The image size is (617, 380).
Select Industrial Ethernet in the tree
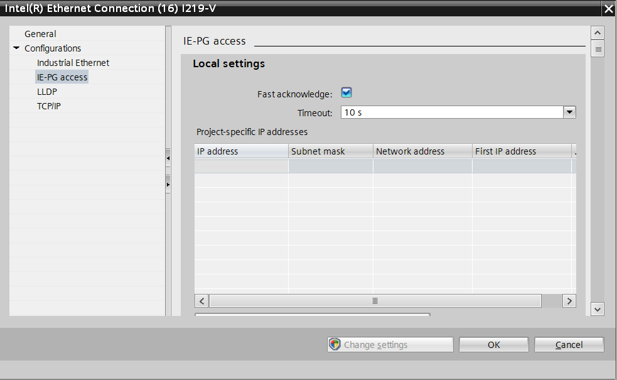coord(73,63)
